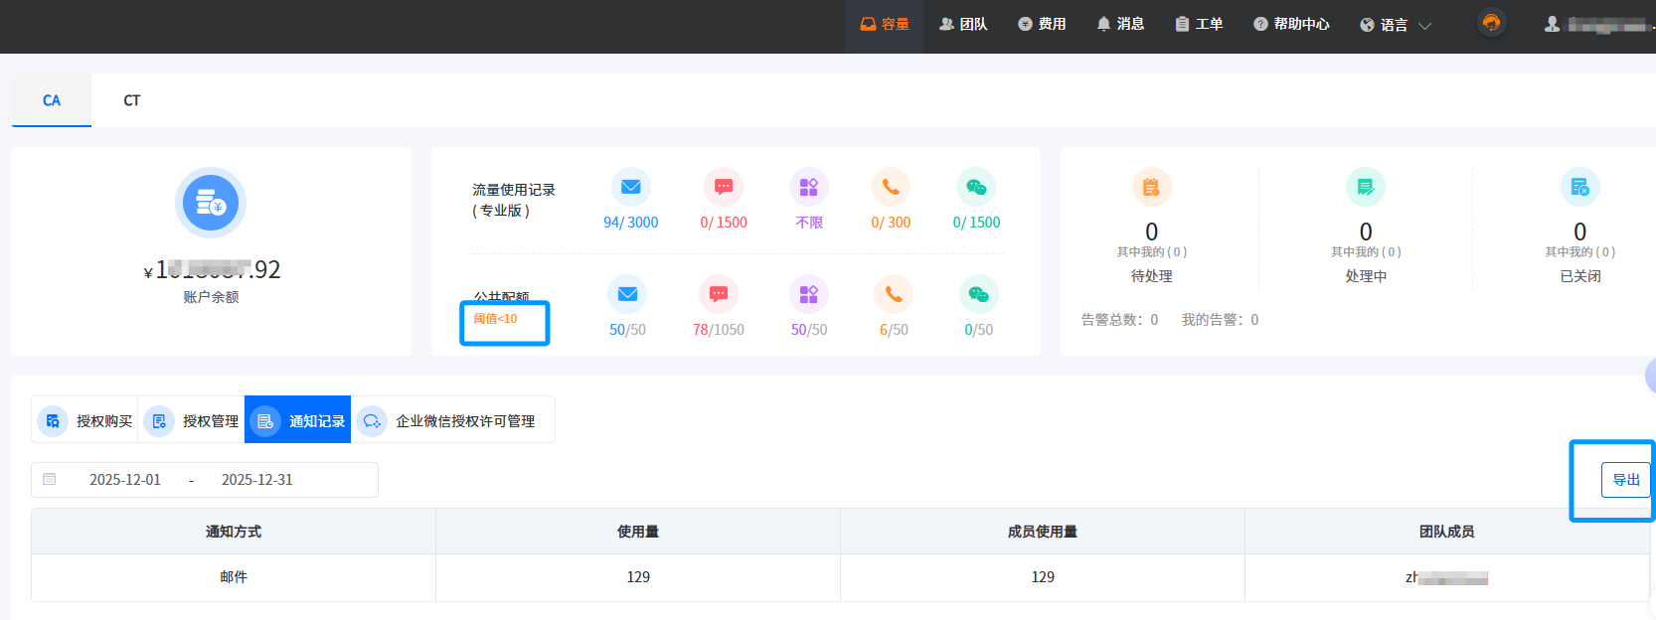Expand the 语言 language dropdown
Viewport: 1656px width, 620px height.
pyautogui.click(x=1396, y=25)
